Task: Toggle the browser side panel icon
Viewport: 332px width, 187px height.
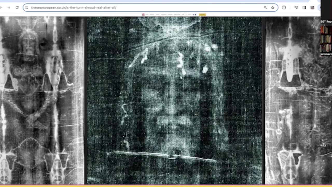Action: (x=304, y=8)
